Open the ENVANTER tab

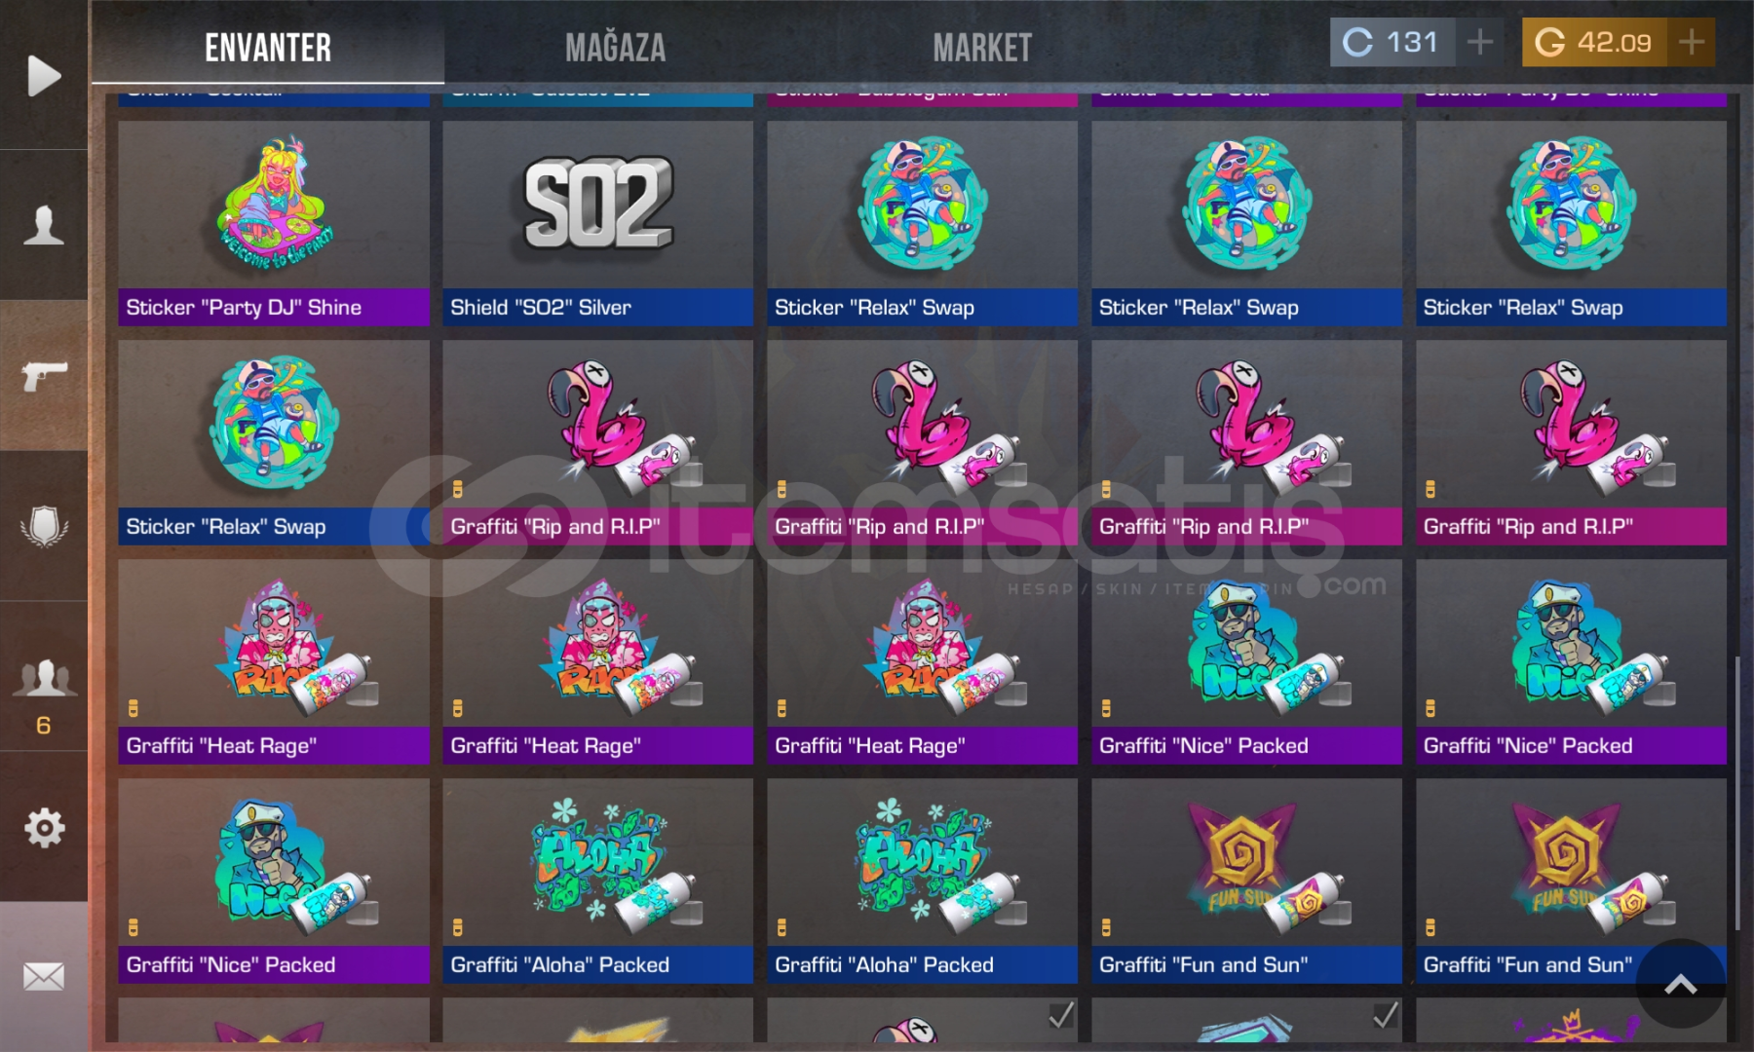[268, 47]
